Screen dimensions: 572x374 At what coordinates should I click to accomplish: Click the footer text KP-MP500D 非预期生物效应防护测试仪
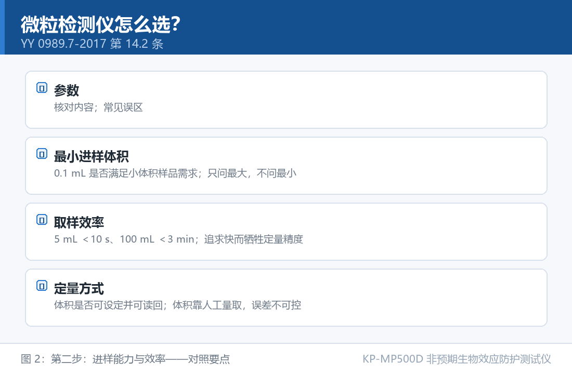457,359
